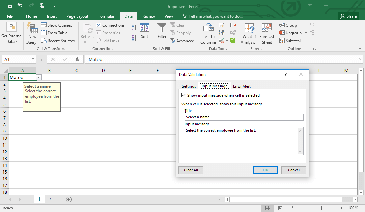Image resolution: width=365 pixels, height=212 pixels.
Task: Click Show Queries
Action: click(57, 25)
